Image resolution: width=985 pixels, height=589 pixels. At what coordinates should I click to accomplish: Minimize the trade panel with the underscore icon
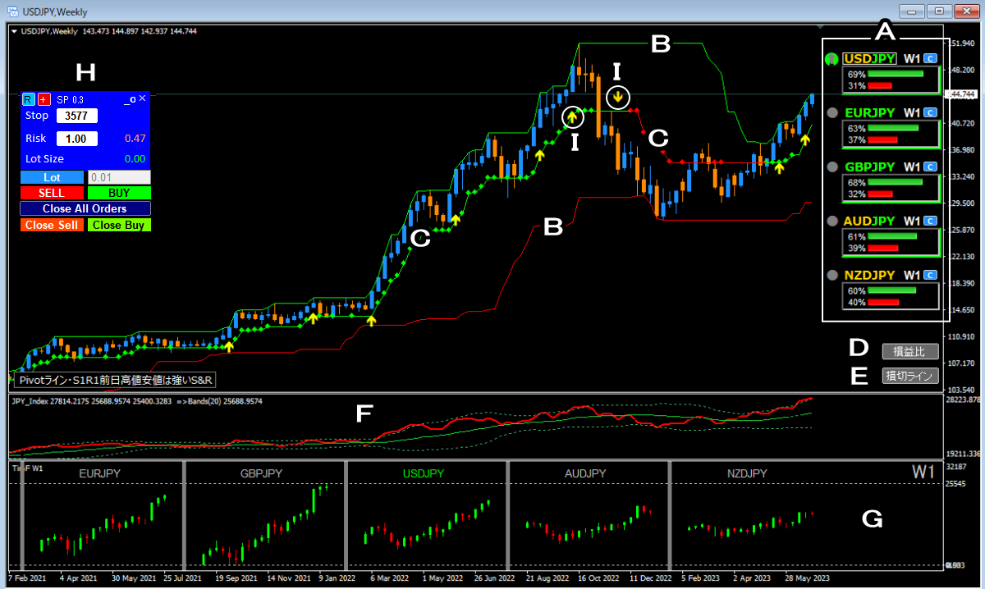point(128,98)
